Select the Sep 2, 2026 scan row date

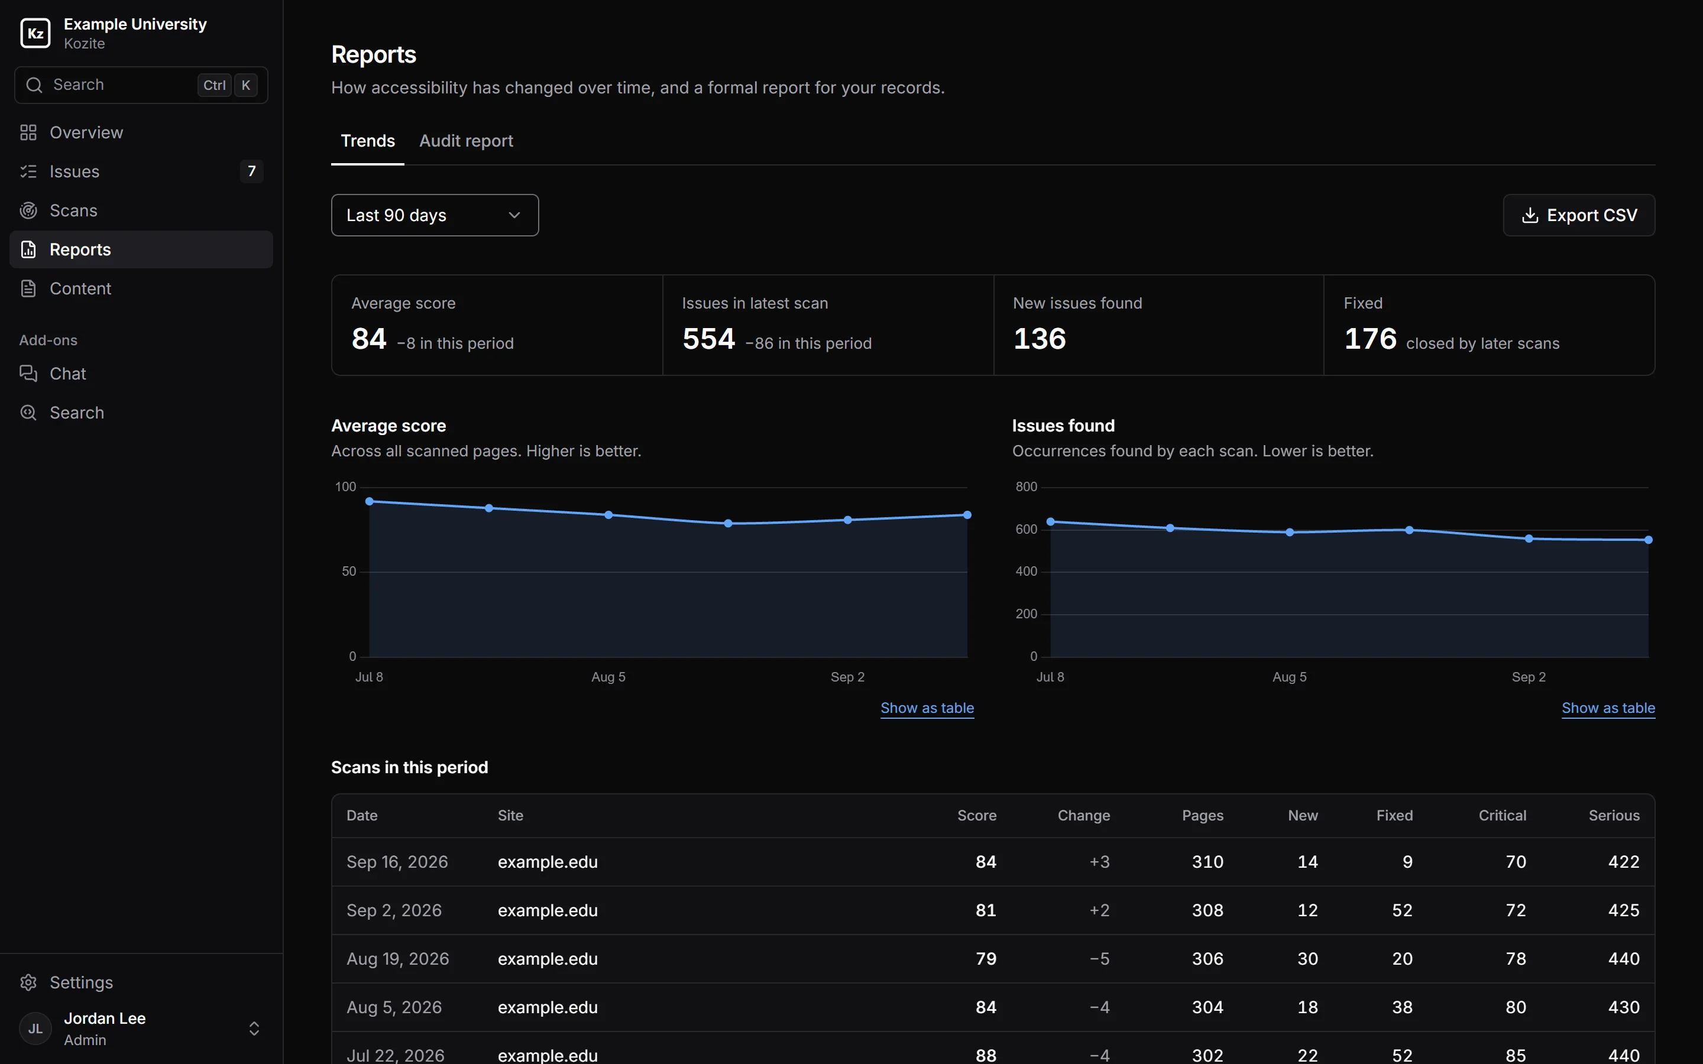point(394,910)
